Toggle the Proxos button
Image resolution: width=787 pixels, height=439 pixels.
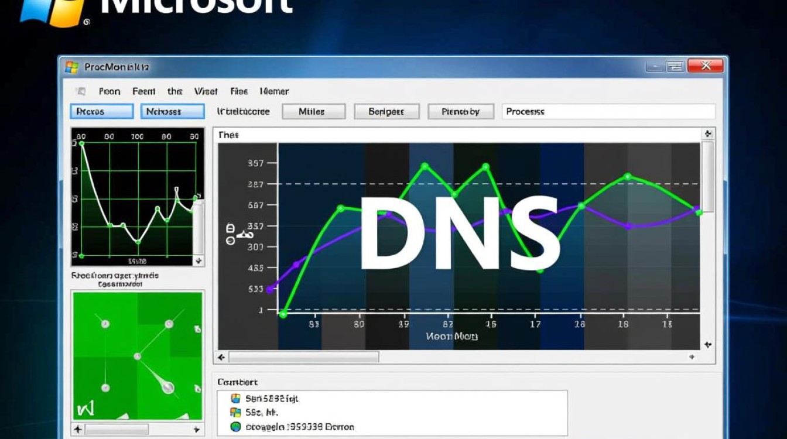pos(102,111)
